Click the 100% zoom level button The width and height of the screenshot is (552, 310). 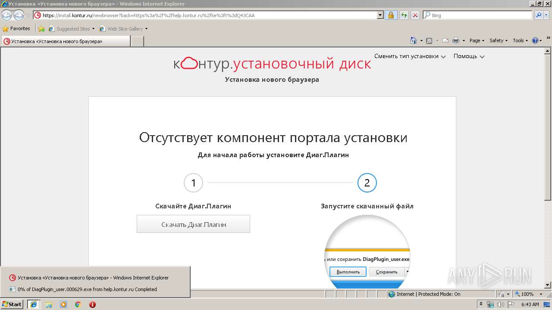point(524,294)
